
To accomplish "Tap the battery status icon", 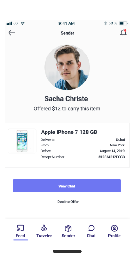I will [x=123, y=23].
